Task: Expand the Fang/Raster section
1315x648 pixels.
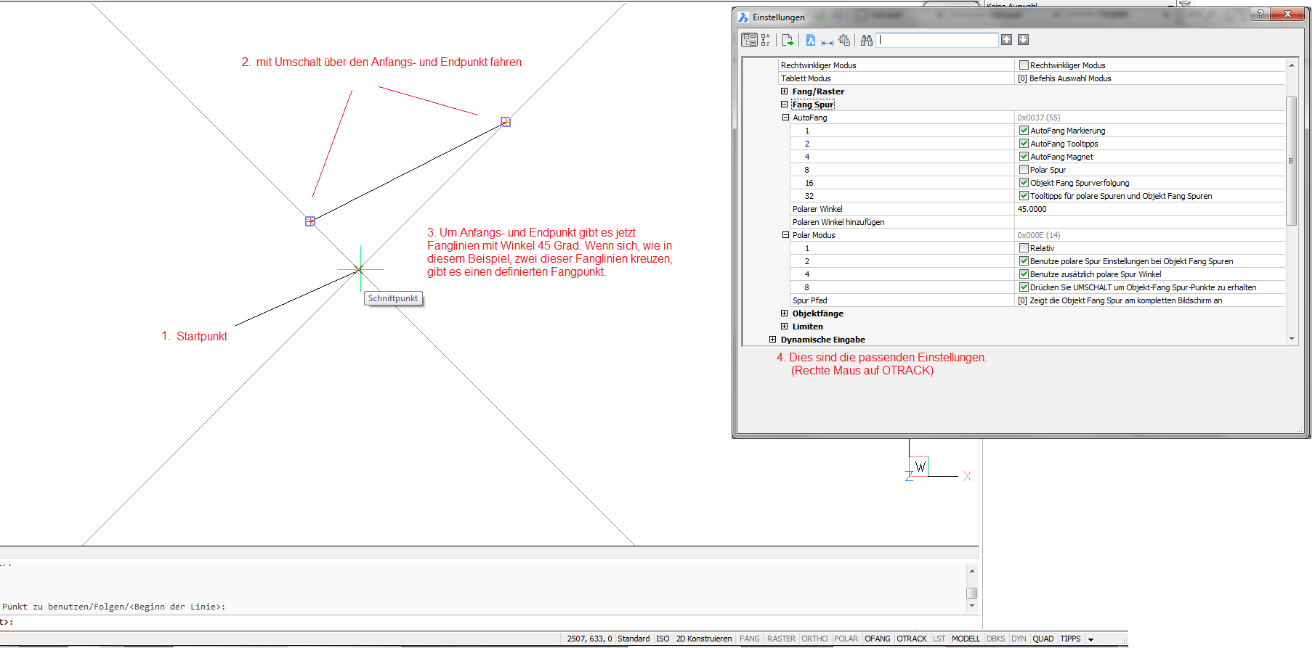Action: tap(784, 91)
